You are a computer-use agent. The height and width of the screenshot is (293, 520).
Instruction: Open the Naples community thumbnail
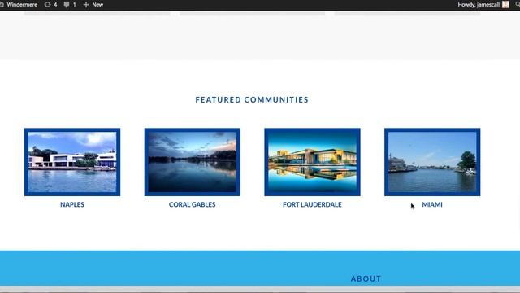[72, 162]
